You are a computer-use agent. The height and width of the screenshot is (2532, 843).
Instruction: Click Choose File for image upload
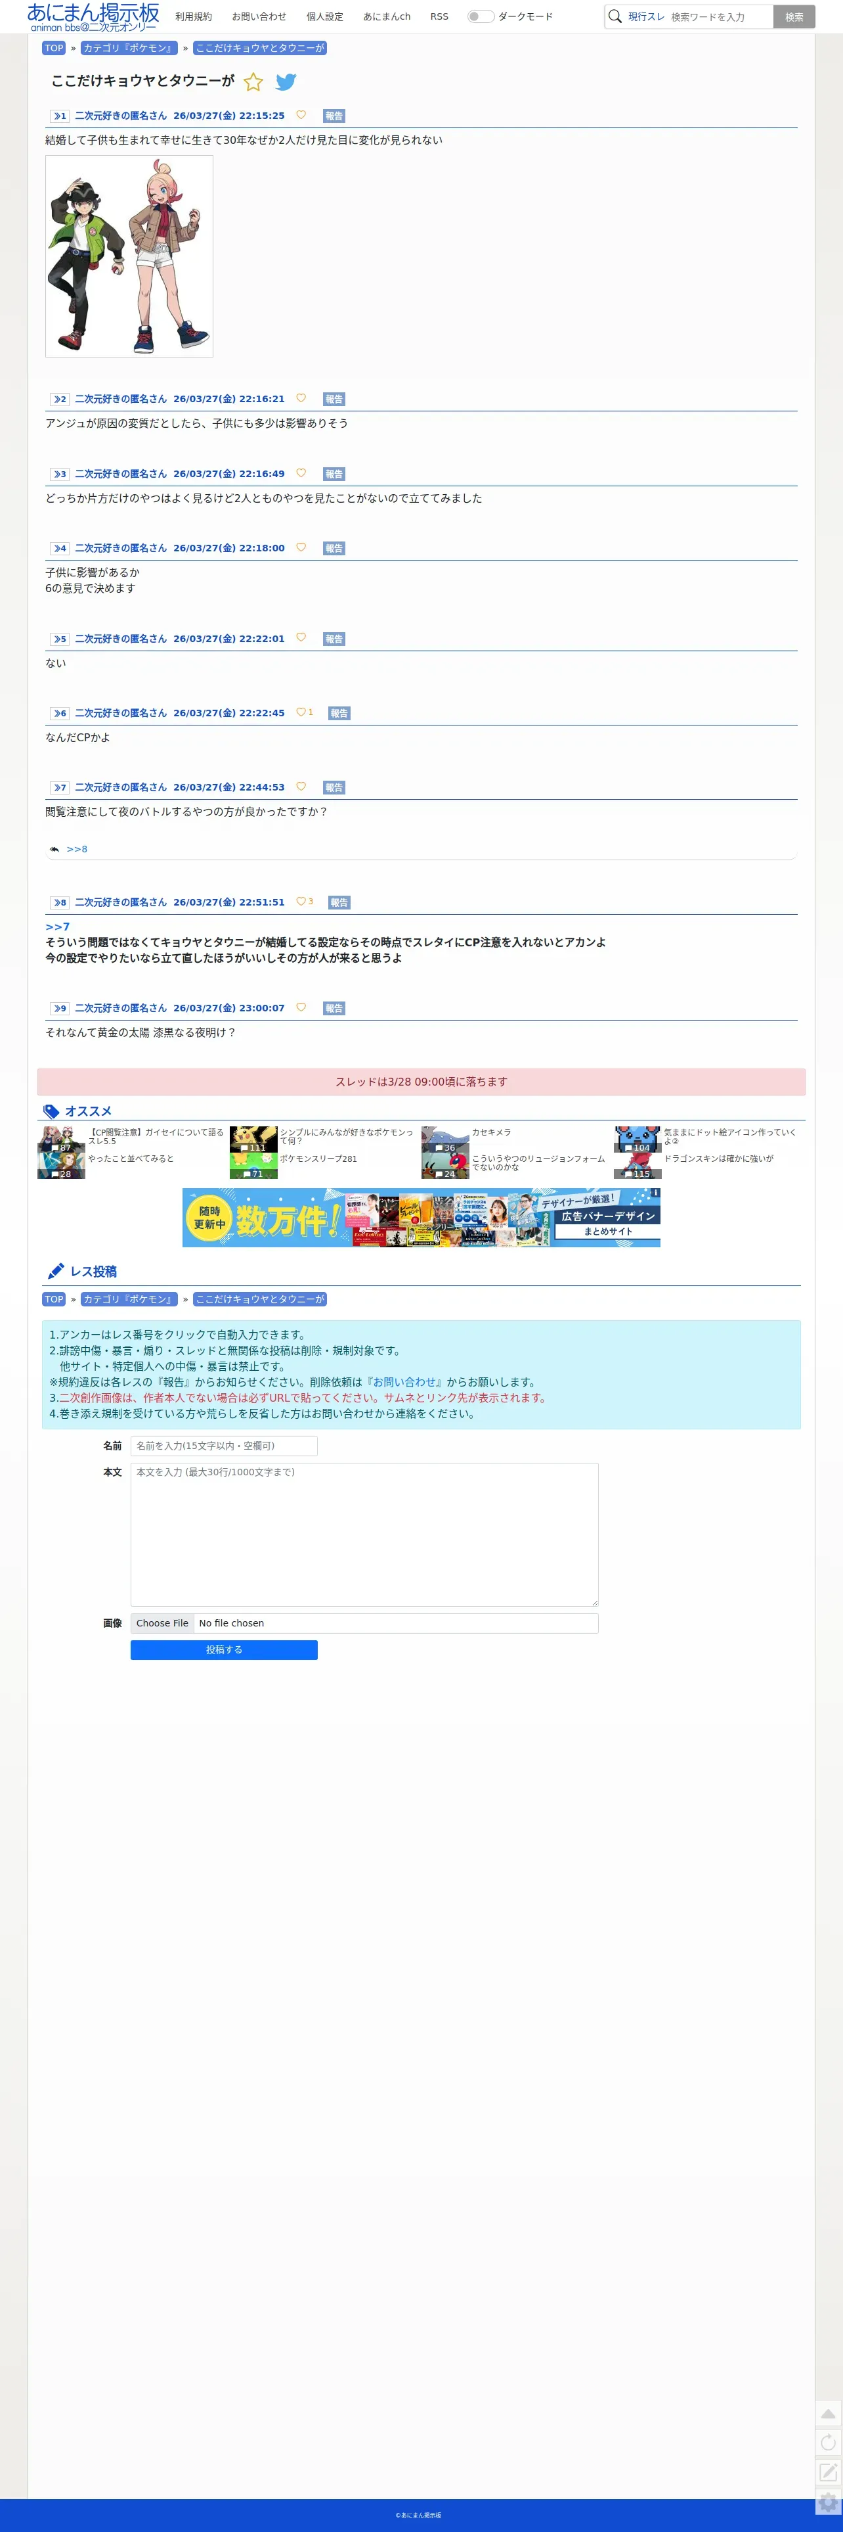coord(162,1623)
